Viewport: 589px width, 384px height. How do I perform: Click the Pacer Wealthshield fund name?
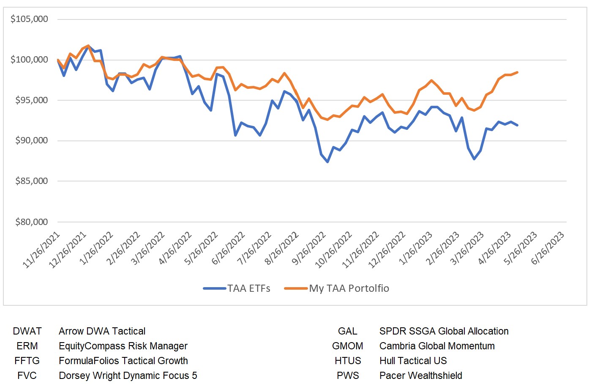point(421,376)
